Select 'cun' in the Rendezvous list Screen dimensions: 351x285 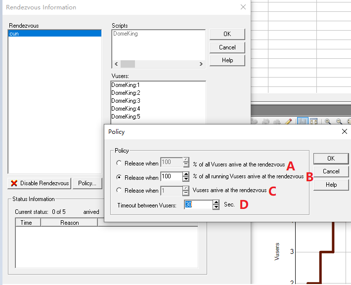tap(55, 34)
